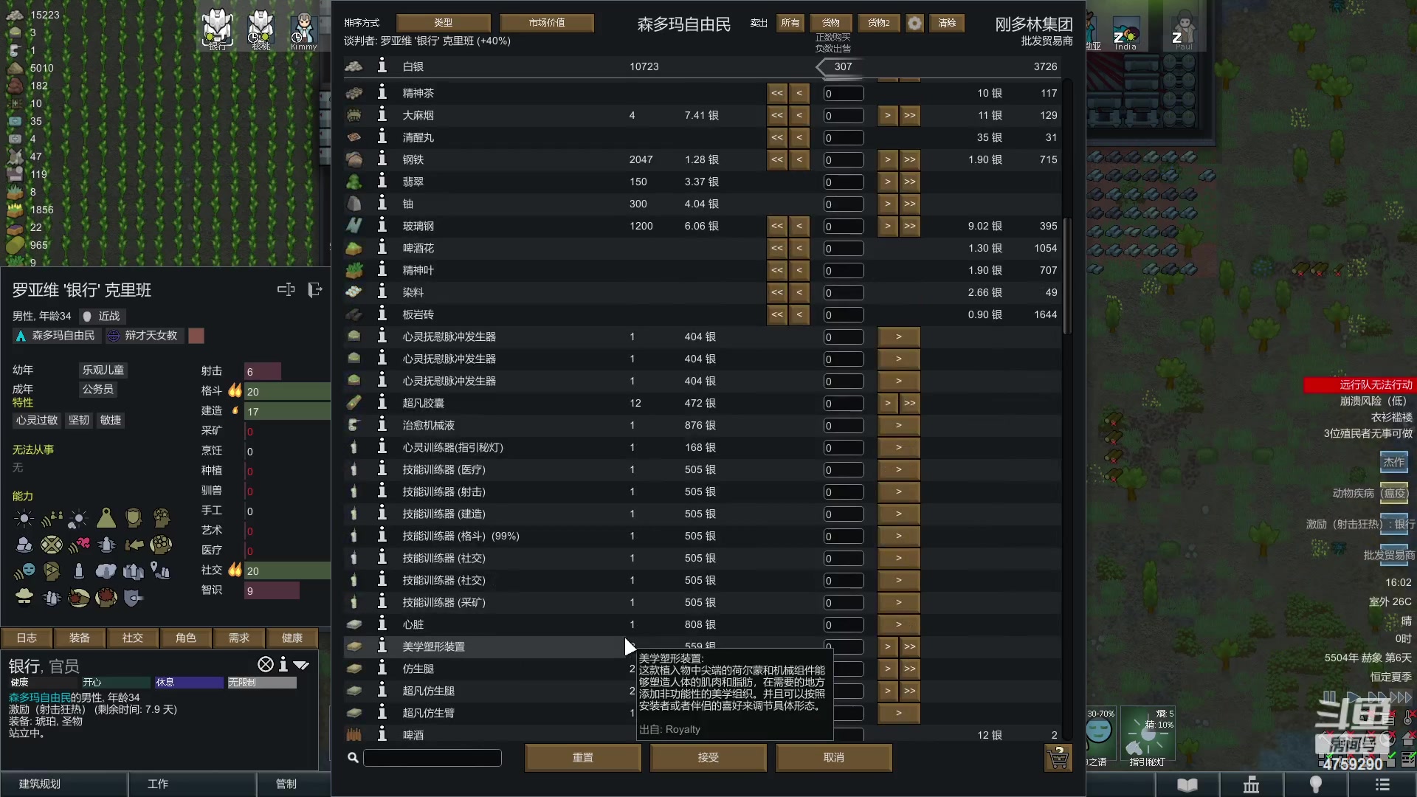1417x797 pixels.
Task: Open info icon for 治愈机械液 row
Action: click(382, 424)
